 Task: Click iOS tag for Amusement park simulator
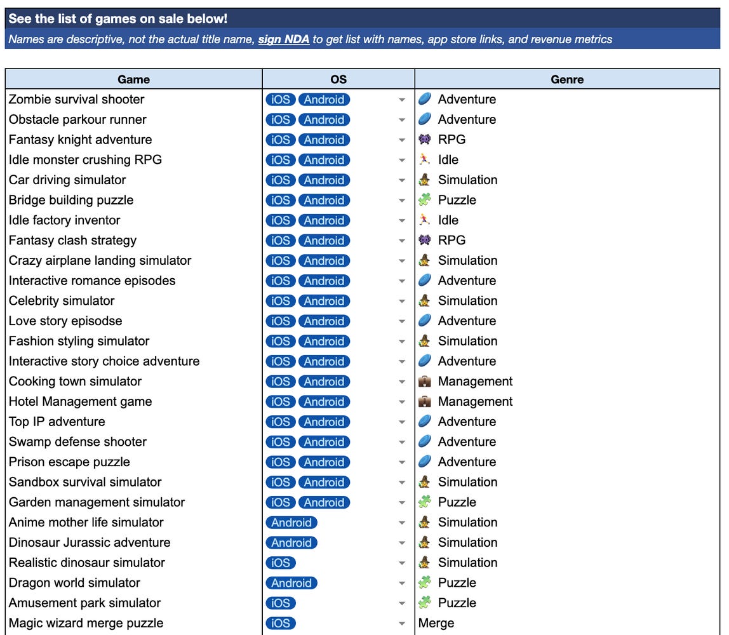coord(281,603)
